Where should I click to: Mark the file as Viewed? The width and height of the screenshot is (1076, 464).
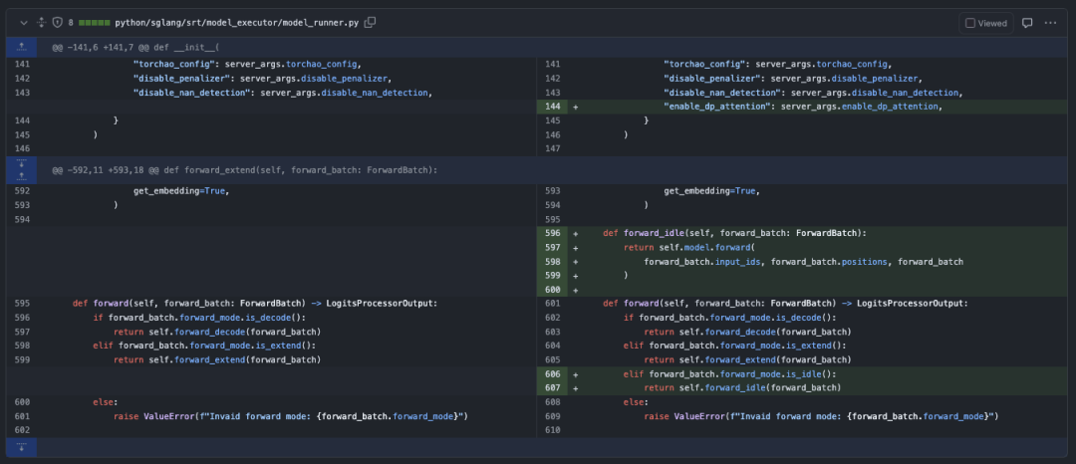985,22
